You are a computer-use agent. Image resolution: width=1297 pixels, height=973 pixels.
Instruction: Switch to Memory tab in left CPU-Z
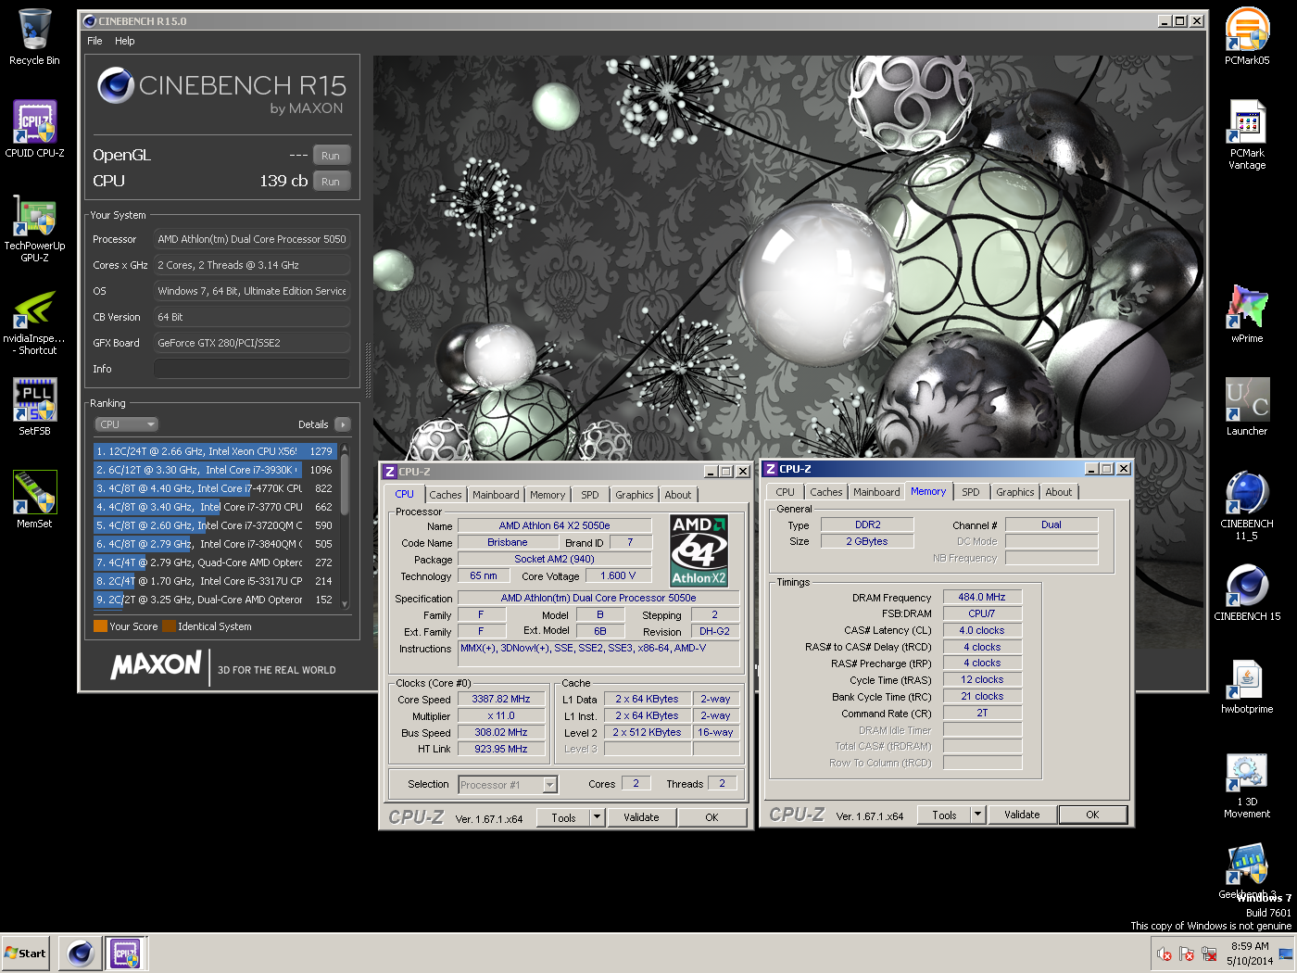pos(548,495)
